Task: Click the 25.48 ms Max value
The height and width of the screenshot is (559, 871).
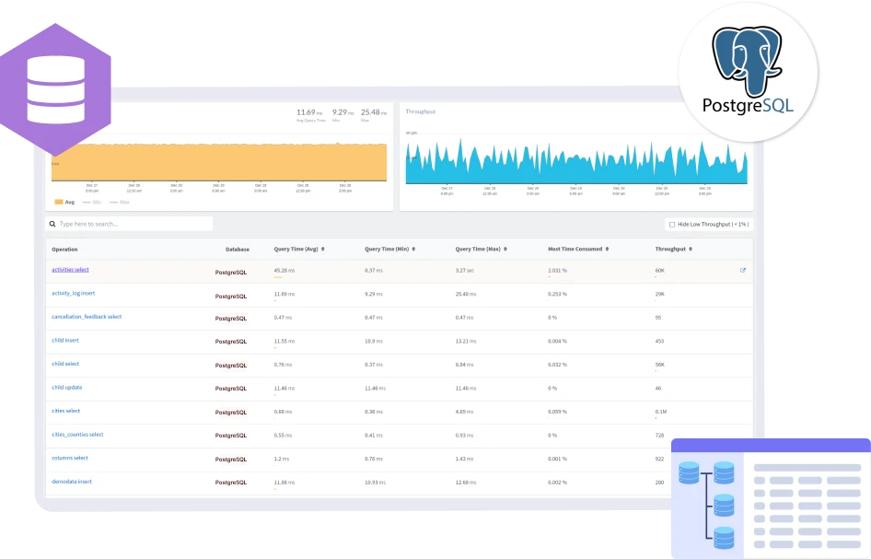Action: (x=374, y=112)
